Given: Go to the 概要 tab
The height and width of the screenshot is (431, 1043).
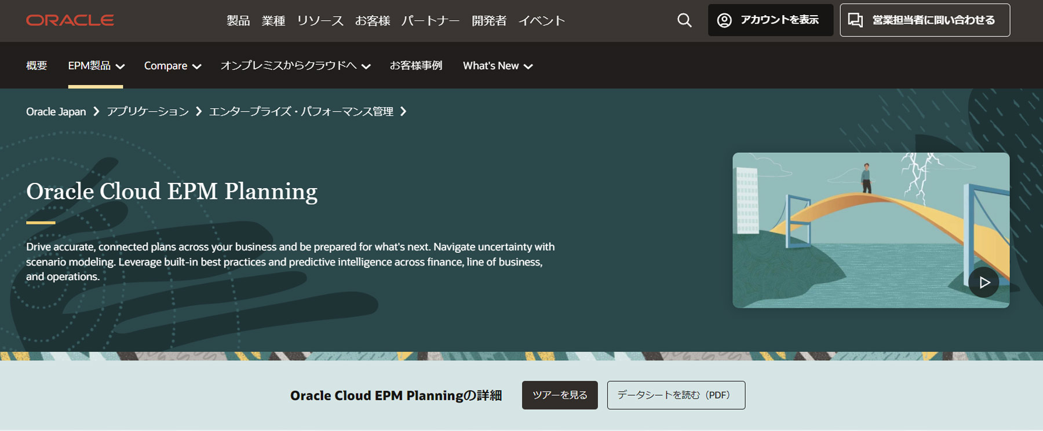Looking at the screenshot, I should point(37,66).
